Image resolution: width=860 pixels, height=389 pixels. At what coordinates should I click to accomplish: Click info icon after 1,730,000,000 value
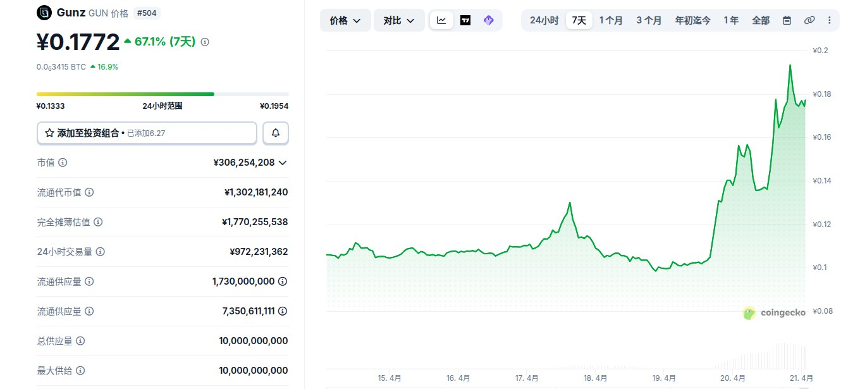click(x=283, y=281)
